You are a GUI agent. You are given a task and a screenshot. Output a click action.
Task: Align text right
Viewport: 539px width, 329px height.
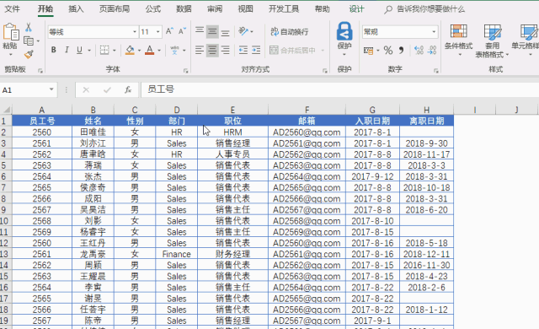[x=225, y=51]
